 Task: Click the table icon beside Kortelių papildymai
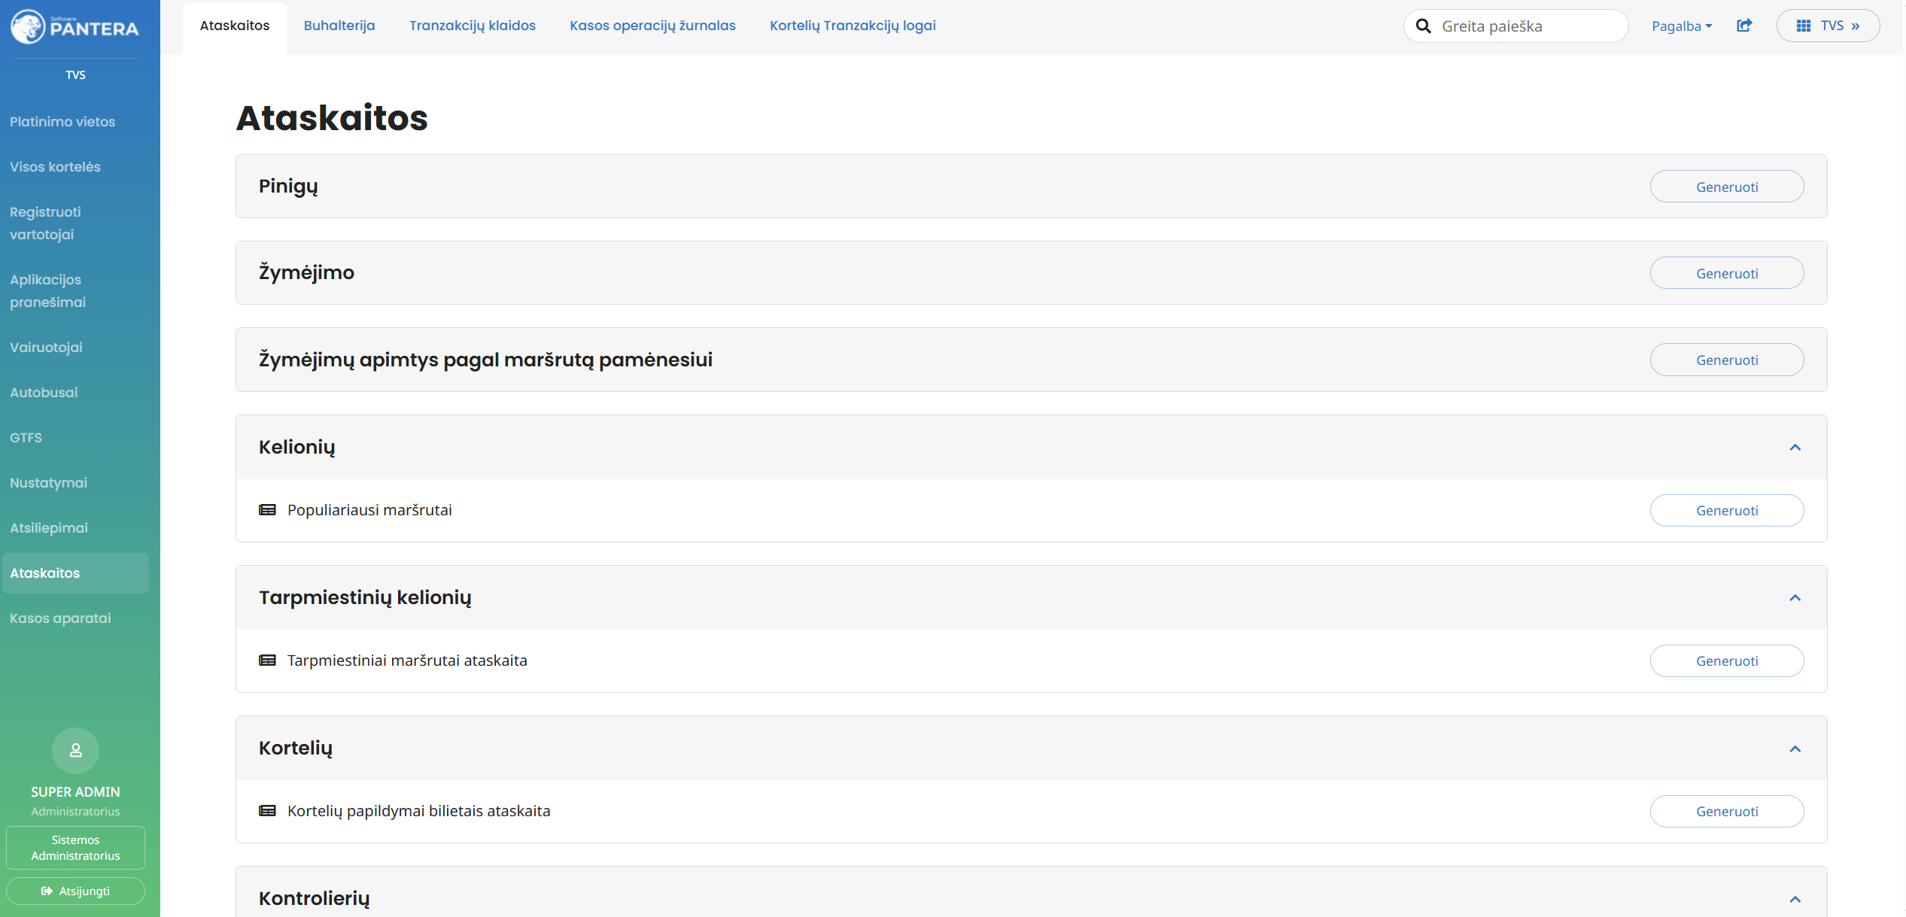pos(267,811)
